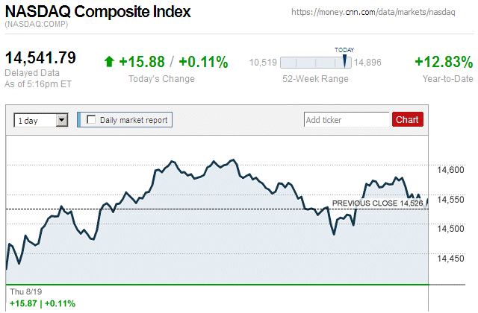Screen dimensions: 478x313
Task: Enable the Daily market report checkbox
Action: point(93,119)
